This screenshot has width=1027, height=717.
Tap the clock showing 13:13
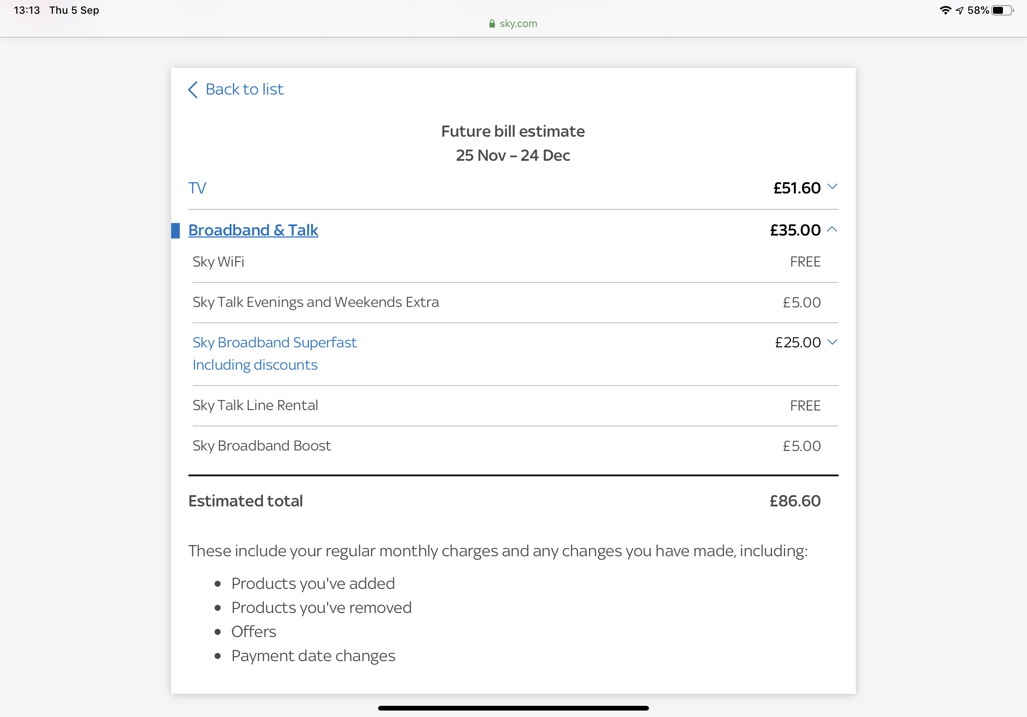tap(26, 10)
